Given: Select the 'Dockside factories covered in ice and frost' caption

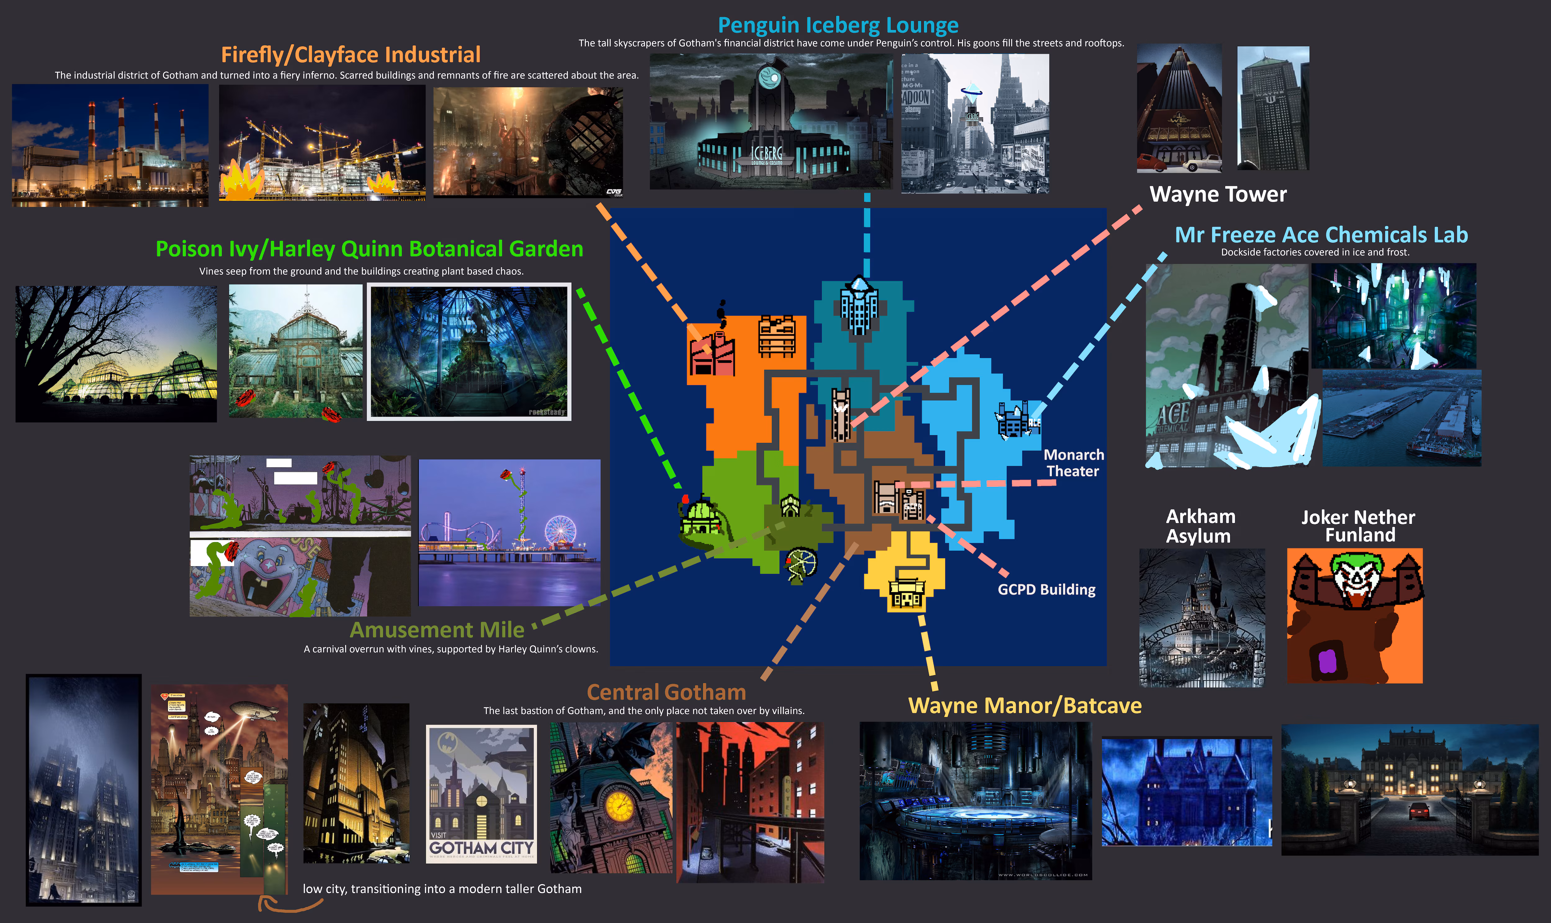Looking at the screenshot, I should (1315, 252).
